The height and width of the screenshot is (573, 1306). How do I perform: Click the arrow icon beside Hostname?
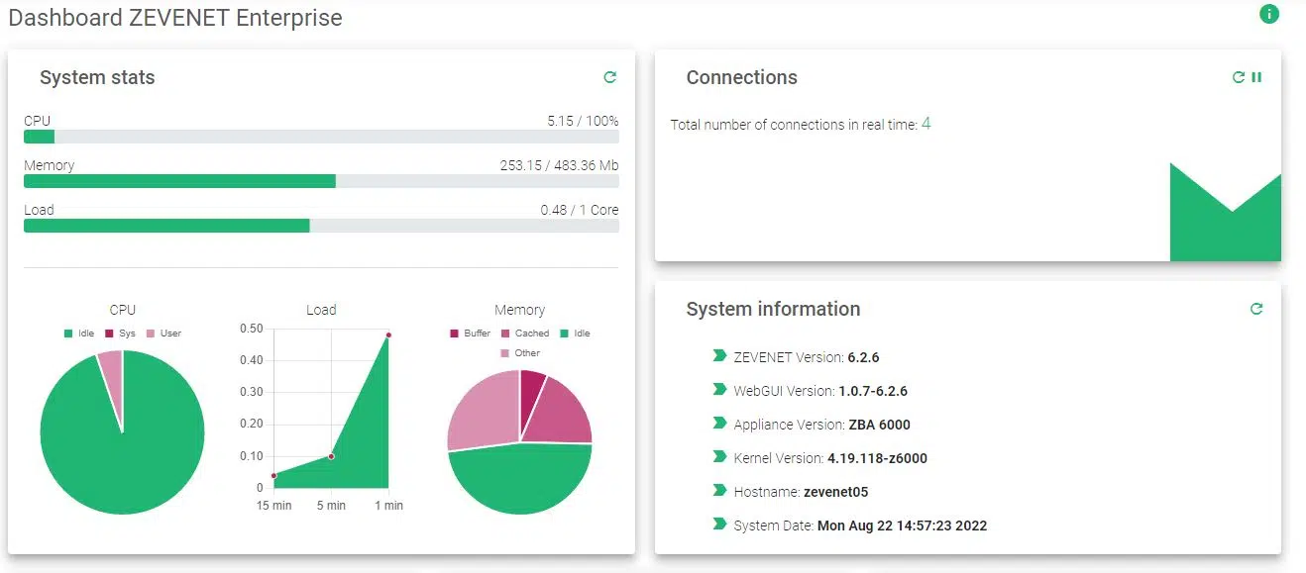point(719,491)
